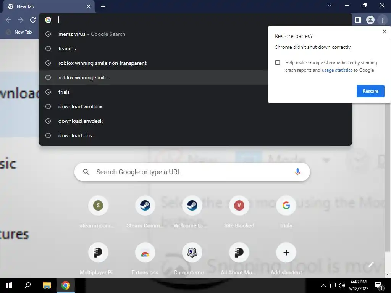
Task: Click the 'Add shortcut' plus tile
Action: 286,259
